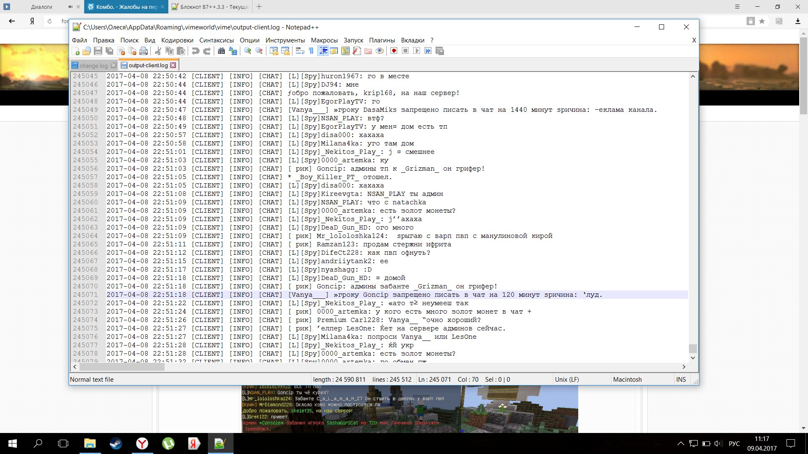Click the Redo icon in toolbar

207,51
